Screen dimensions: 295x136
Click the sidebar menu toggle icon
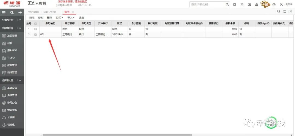click(x=4, y=13)
